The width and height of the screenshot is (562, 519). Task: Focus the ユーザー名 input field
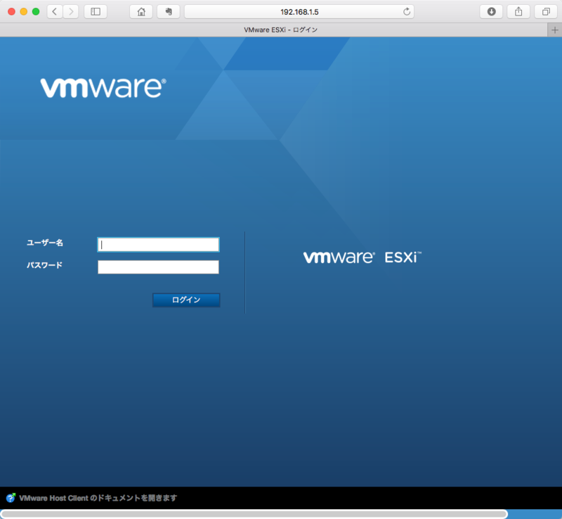[159, 245]
